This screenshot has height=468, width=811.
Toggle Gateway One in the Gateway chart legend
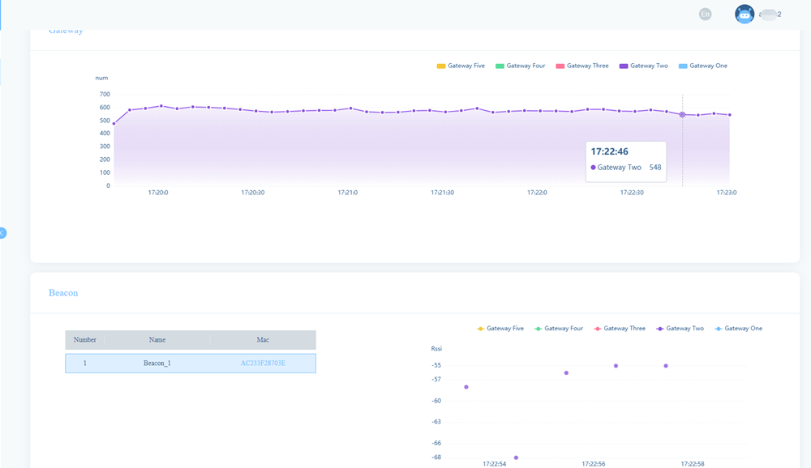coord(702,66)
